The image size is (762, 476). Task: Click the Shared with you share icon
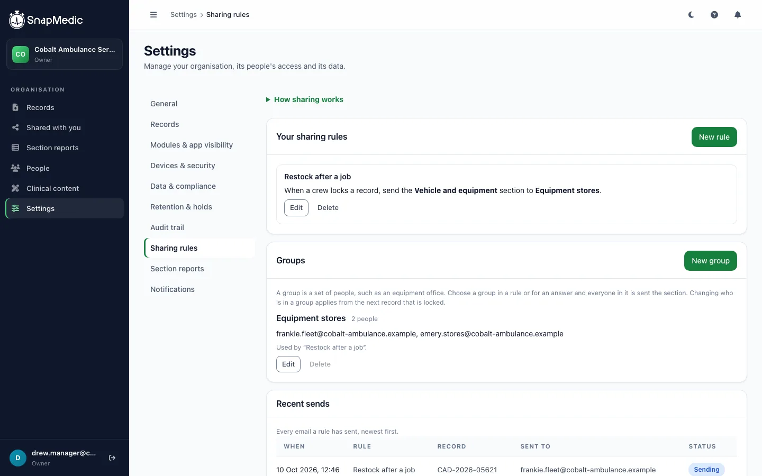click(x=15, y=127)
